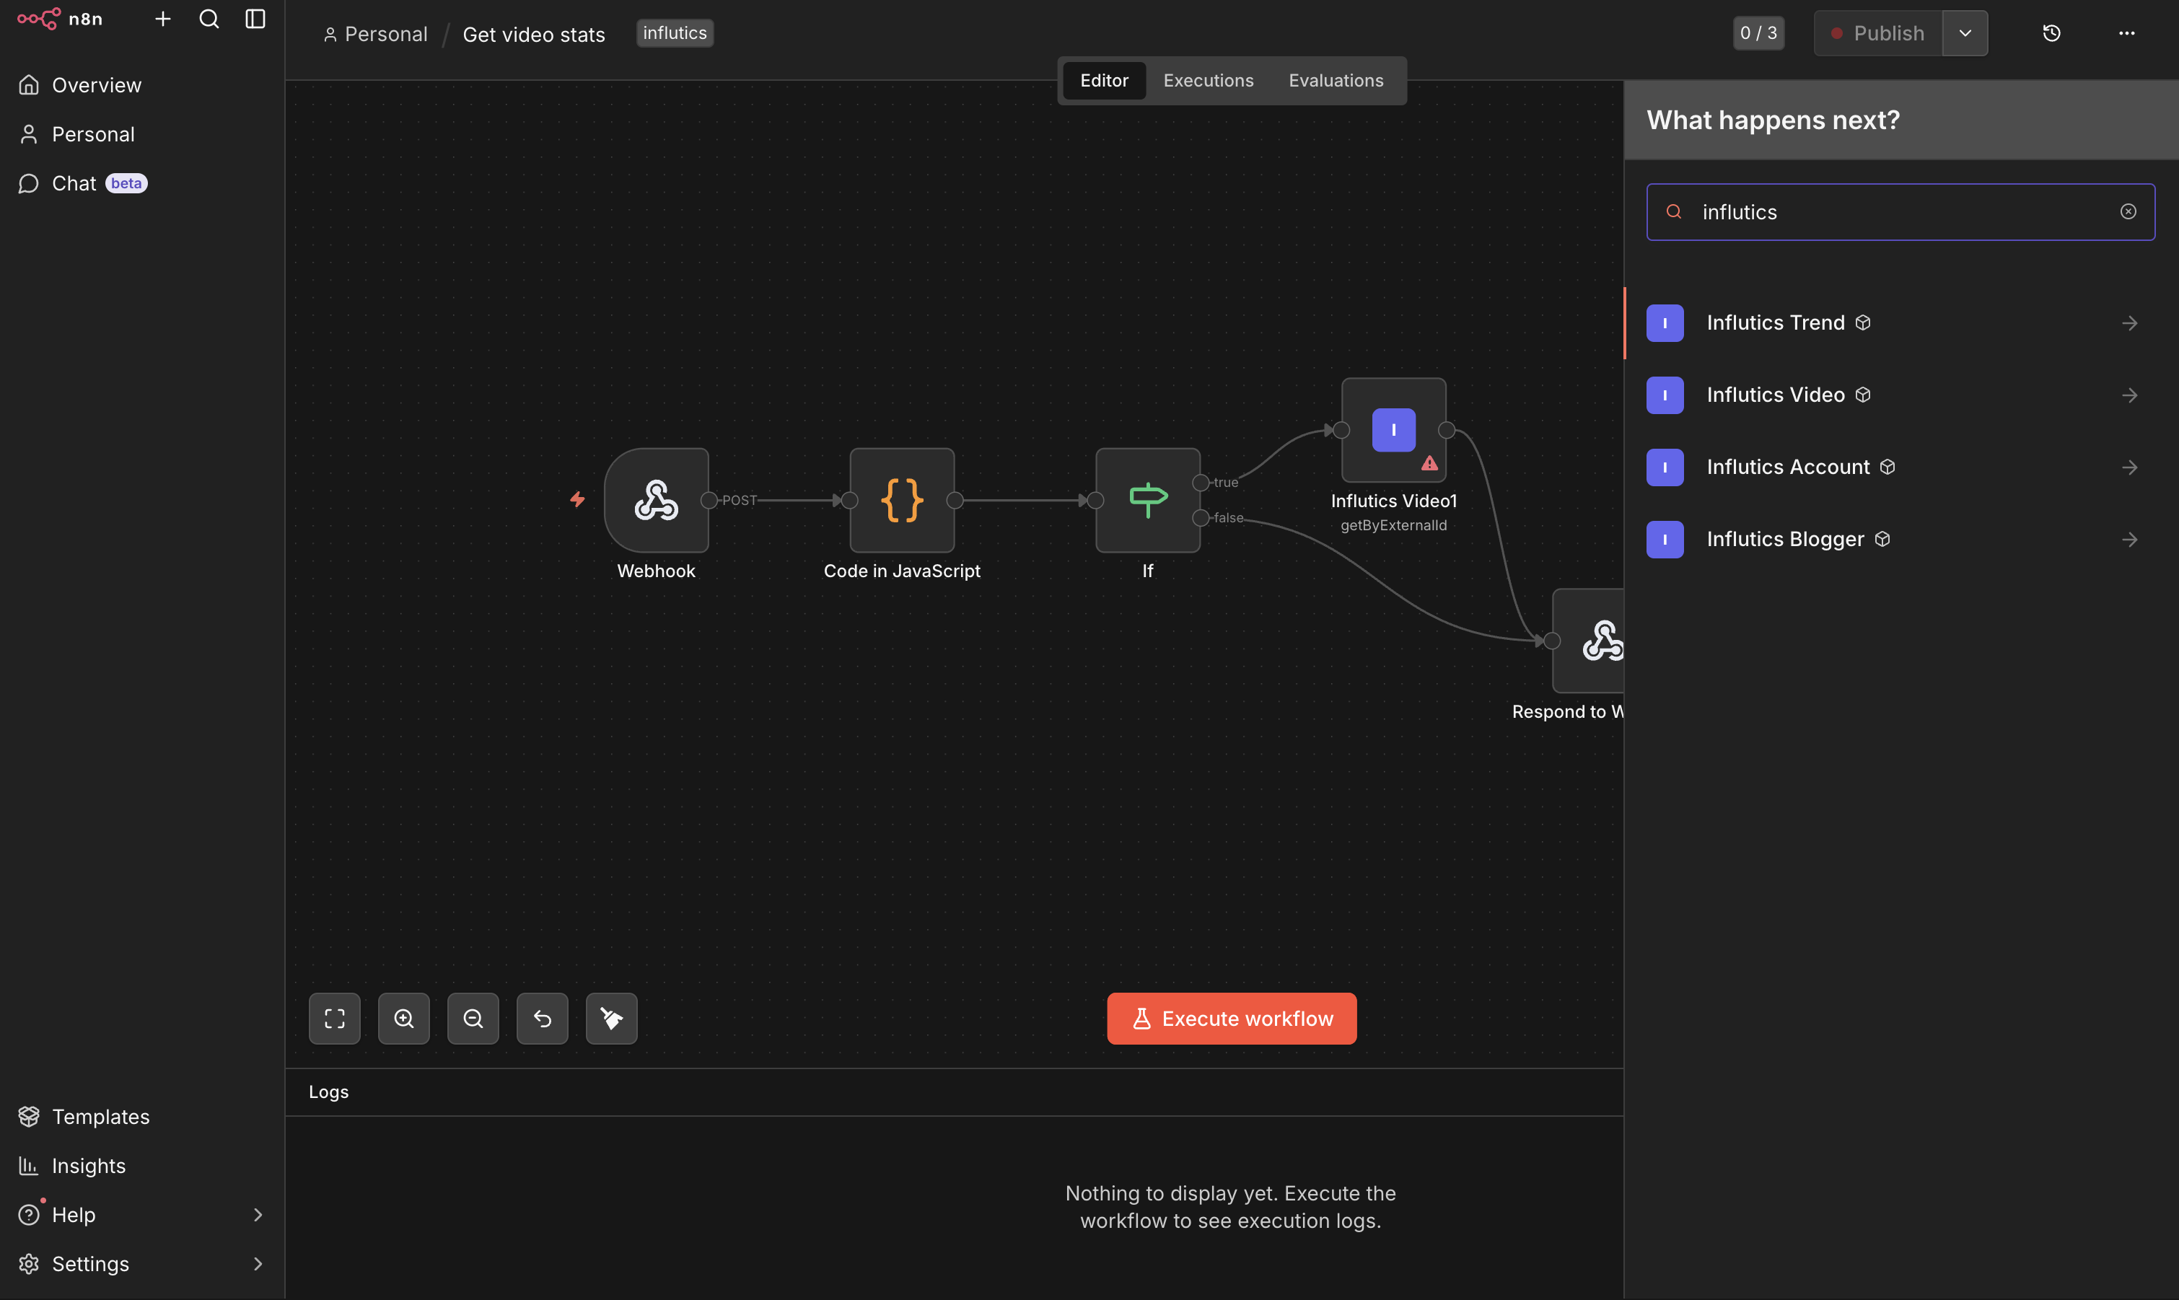Click Influtics Video1 output connector
This screenshot has height=1300, width=2179.
coord(1447,430)
